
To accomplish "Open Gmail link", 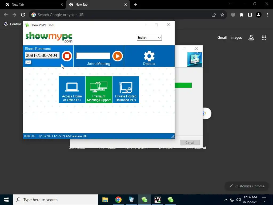I will [222, 37].
